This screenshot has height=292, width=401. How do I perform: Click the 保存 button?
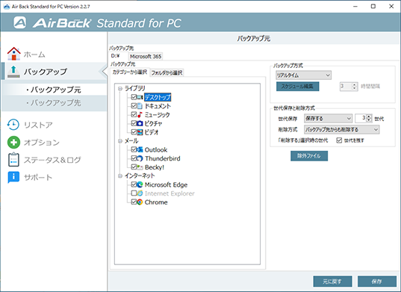(x=376, y=282)
